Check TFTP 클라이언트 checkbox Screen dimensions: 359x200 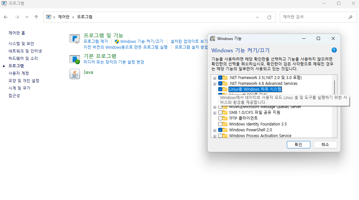220,118
